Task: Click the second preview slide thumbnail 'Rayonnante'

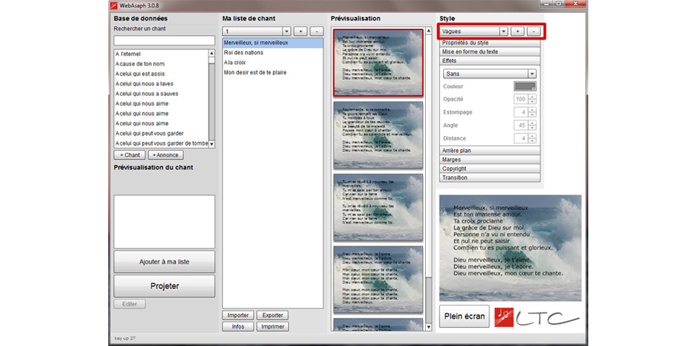Action: [378, 135]
